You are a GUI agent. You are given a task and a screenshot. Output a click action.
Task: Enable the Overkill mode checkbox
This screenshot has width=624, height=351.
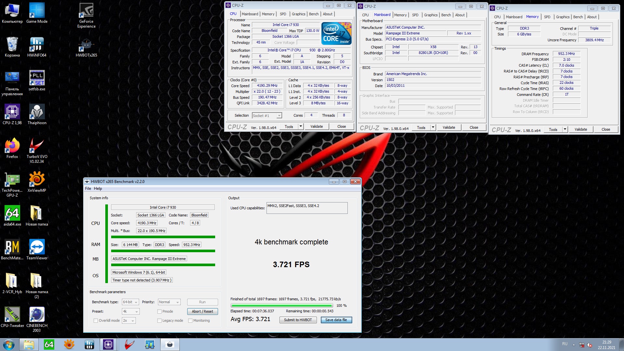(x=96, y=320)
